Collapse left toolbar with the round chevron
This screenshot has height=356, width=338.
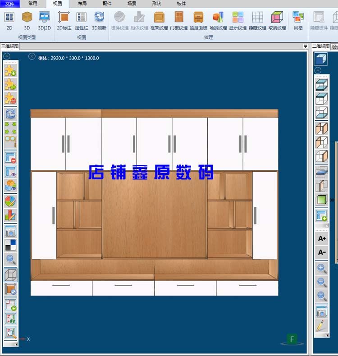click(x=7, y=56)
